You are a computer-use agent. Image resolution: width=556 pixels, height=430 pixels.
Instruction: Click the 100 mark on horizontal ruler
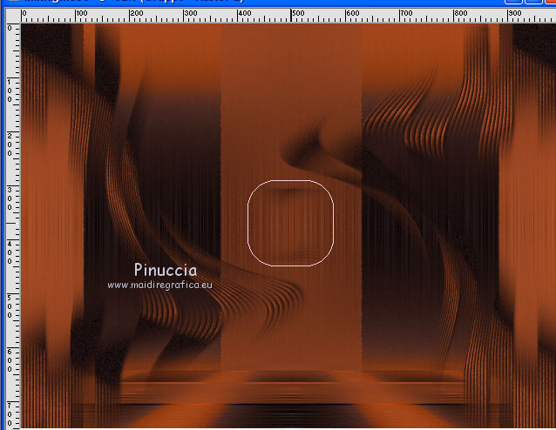click(82, 13)
